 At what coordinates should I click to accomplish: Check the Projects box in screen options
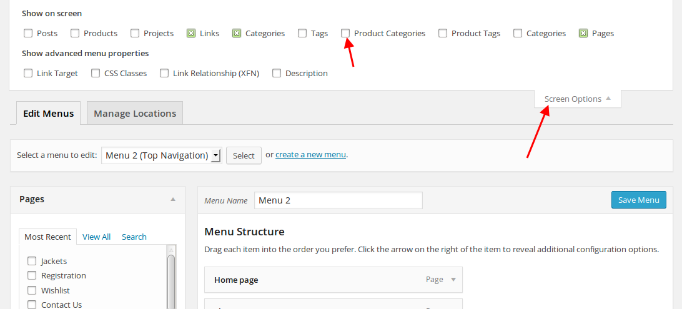tap(135, 33)
